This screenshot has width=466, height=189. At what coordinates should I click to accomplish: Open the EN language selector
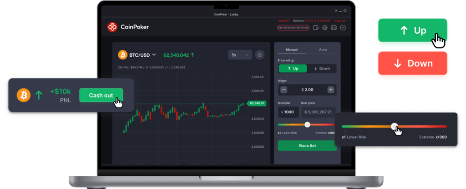pyautogui.click(x=343, y=28)
